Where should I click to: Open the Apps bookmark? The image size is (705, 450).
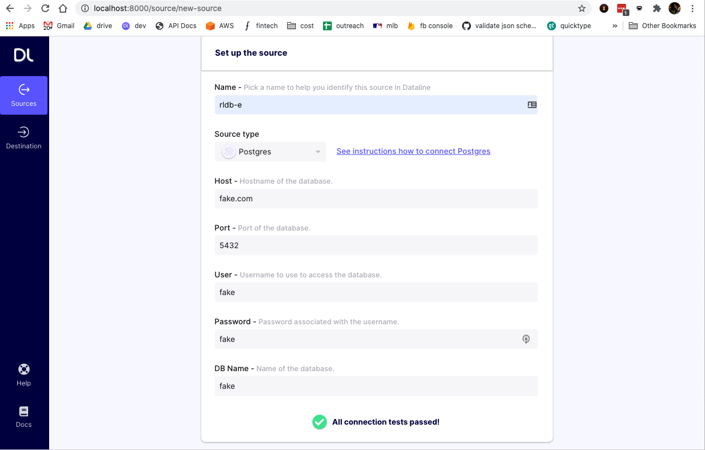pos(20,25)
